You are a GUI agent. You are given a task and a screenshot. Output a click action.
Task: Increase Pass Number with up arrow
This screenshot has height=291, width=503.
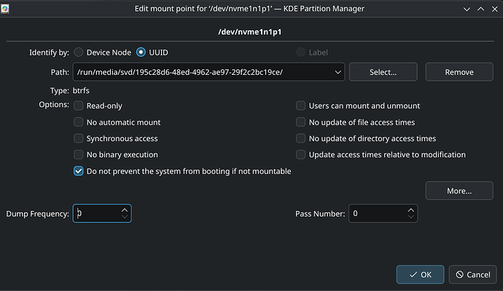tap(411, 210)
